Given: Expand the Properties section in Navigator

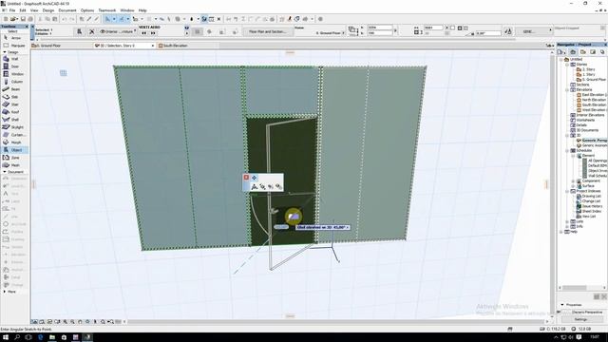Looking at the screenshot, I should point(562,305).
